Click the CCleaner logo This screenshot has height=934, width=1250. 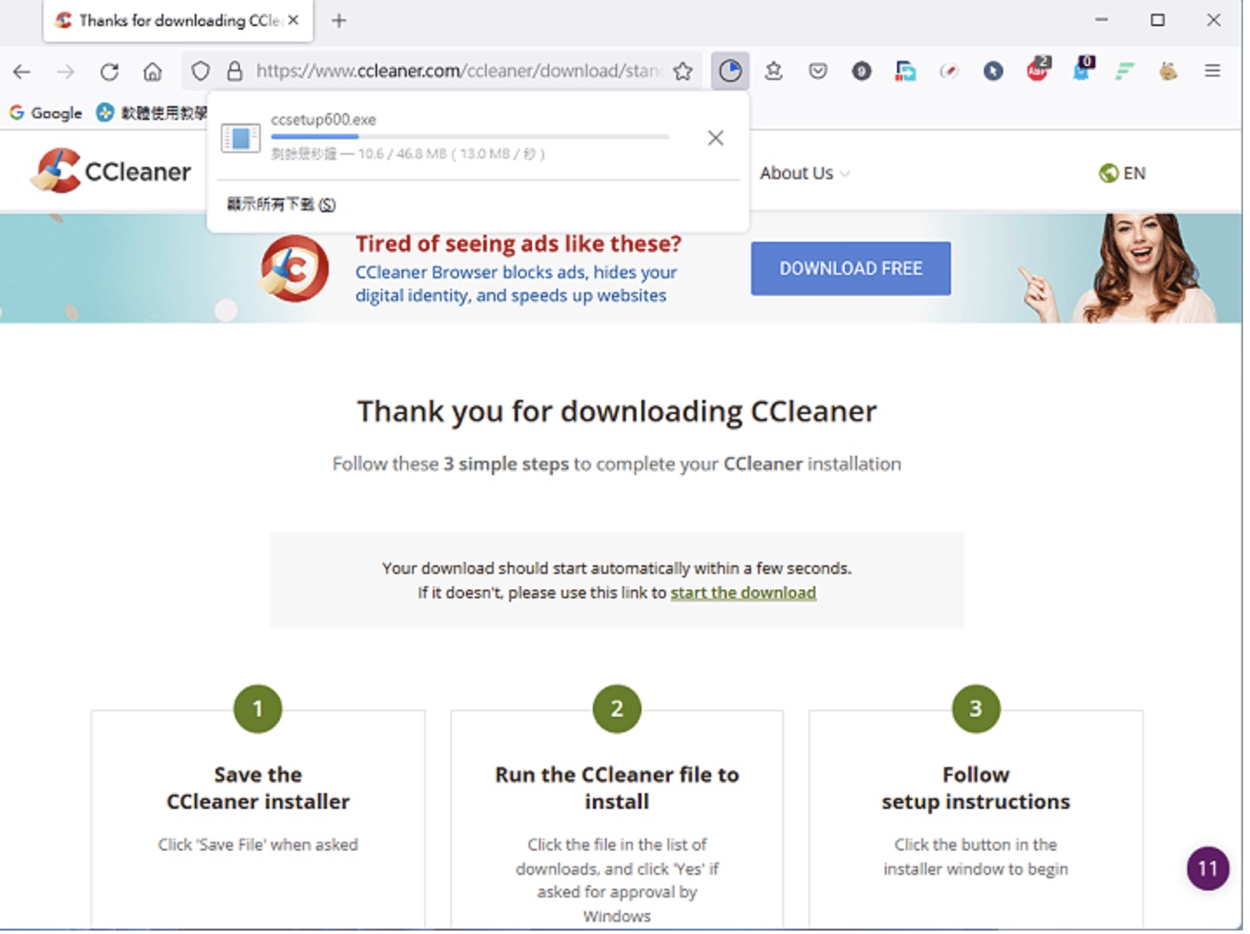(x=111, y=170)
